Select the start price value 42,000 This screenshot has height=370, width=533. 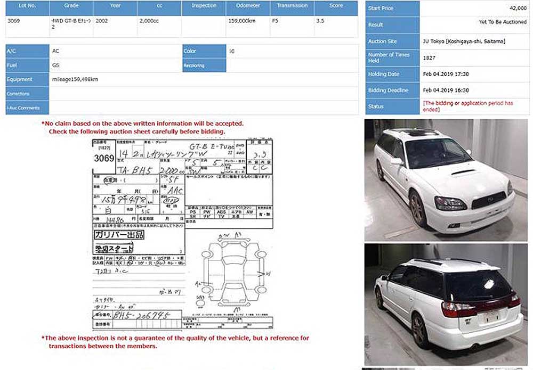point(518,8)
